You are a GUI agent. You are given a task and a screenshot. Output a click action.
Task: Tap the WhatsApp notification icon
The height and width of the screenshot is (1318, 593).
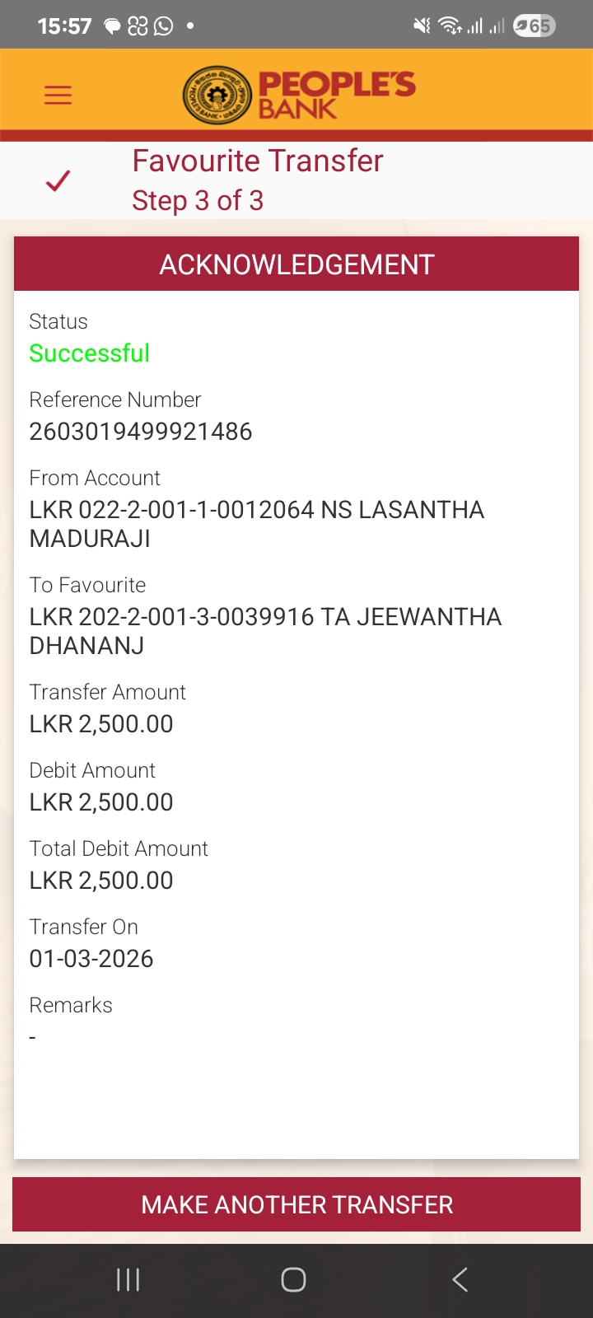coord(164,26)
